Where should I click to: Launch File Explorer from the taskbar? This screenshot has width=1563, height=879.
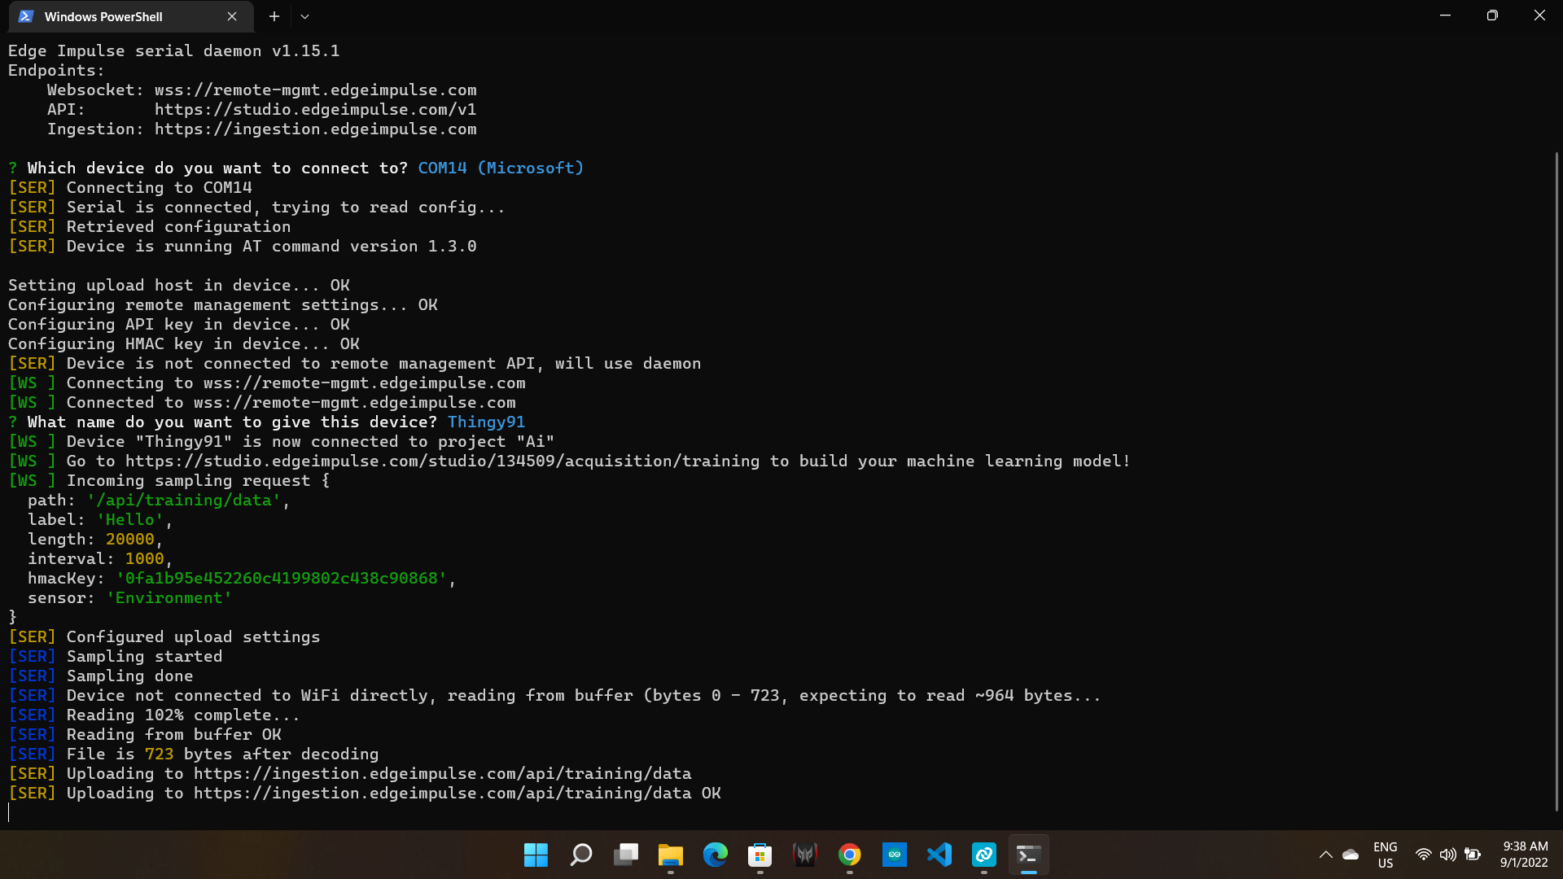pos(670,855)
